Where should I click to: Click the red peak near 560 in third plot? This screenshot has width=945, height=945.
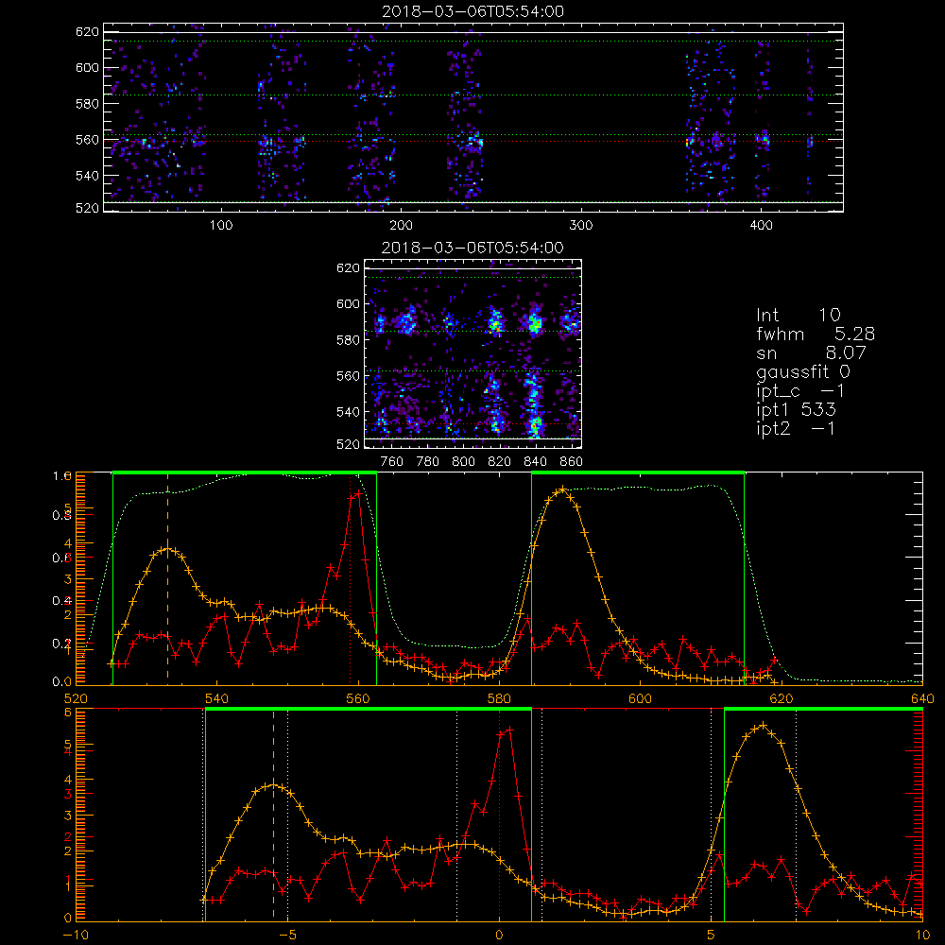tap(358, 493)
